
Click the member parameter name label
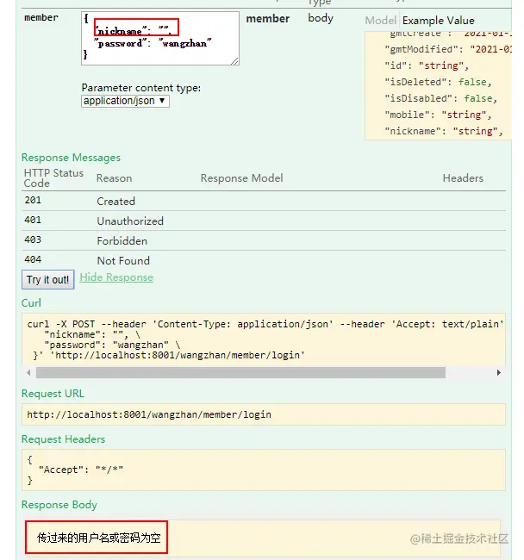click(41, 17)
